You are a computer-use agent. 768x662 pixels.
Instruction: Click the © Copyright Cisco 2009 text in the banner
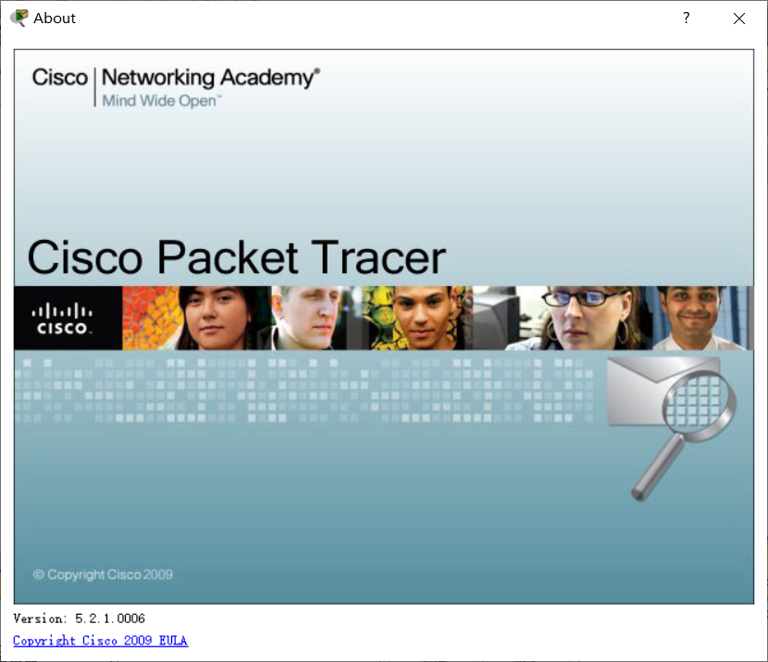[103, 574]
